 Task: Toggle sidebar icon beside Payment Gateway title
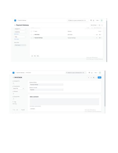pyautogui.click(x=15, y=25)
